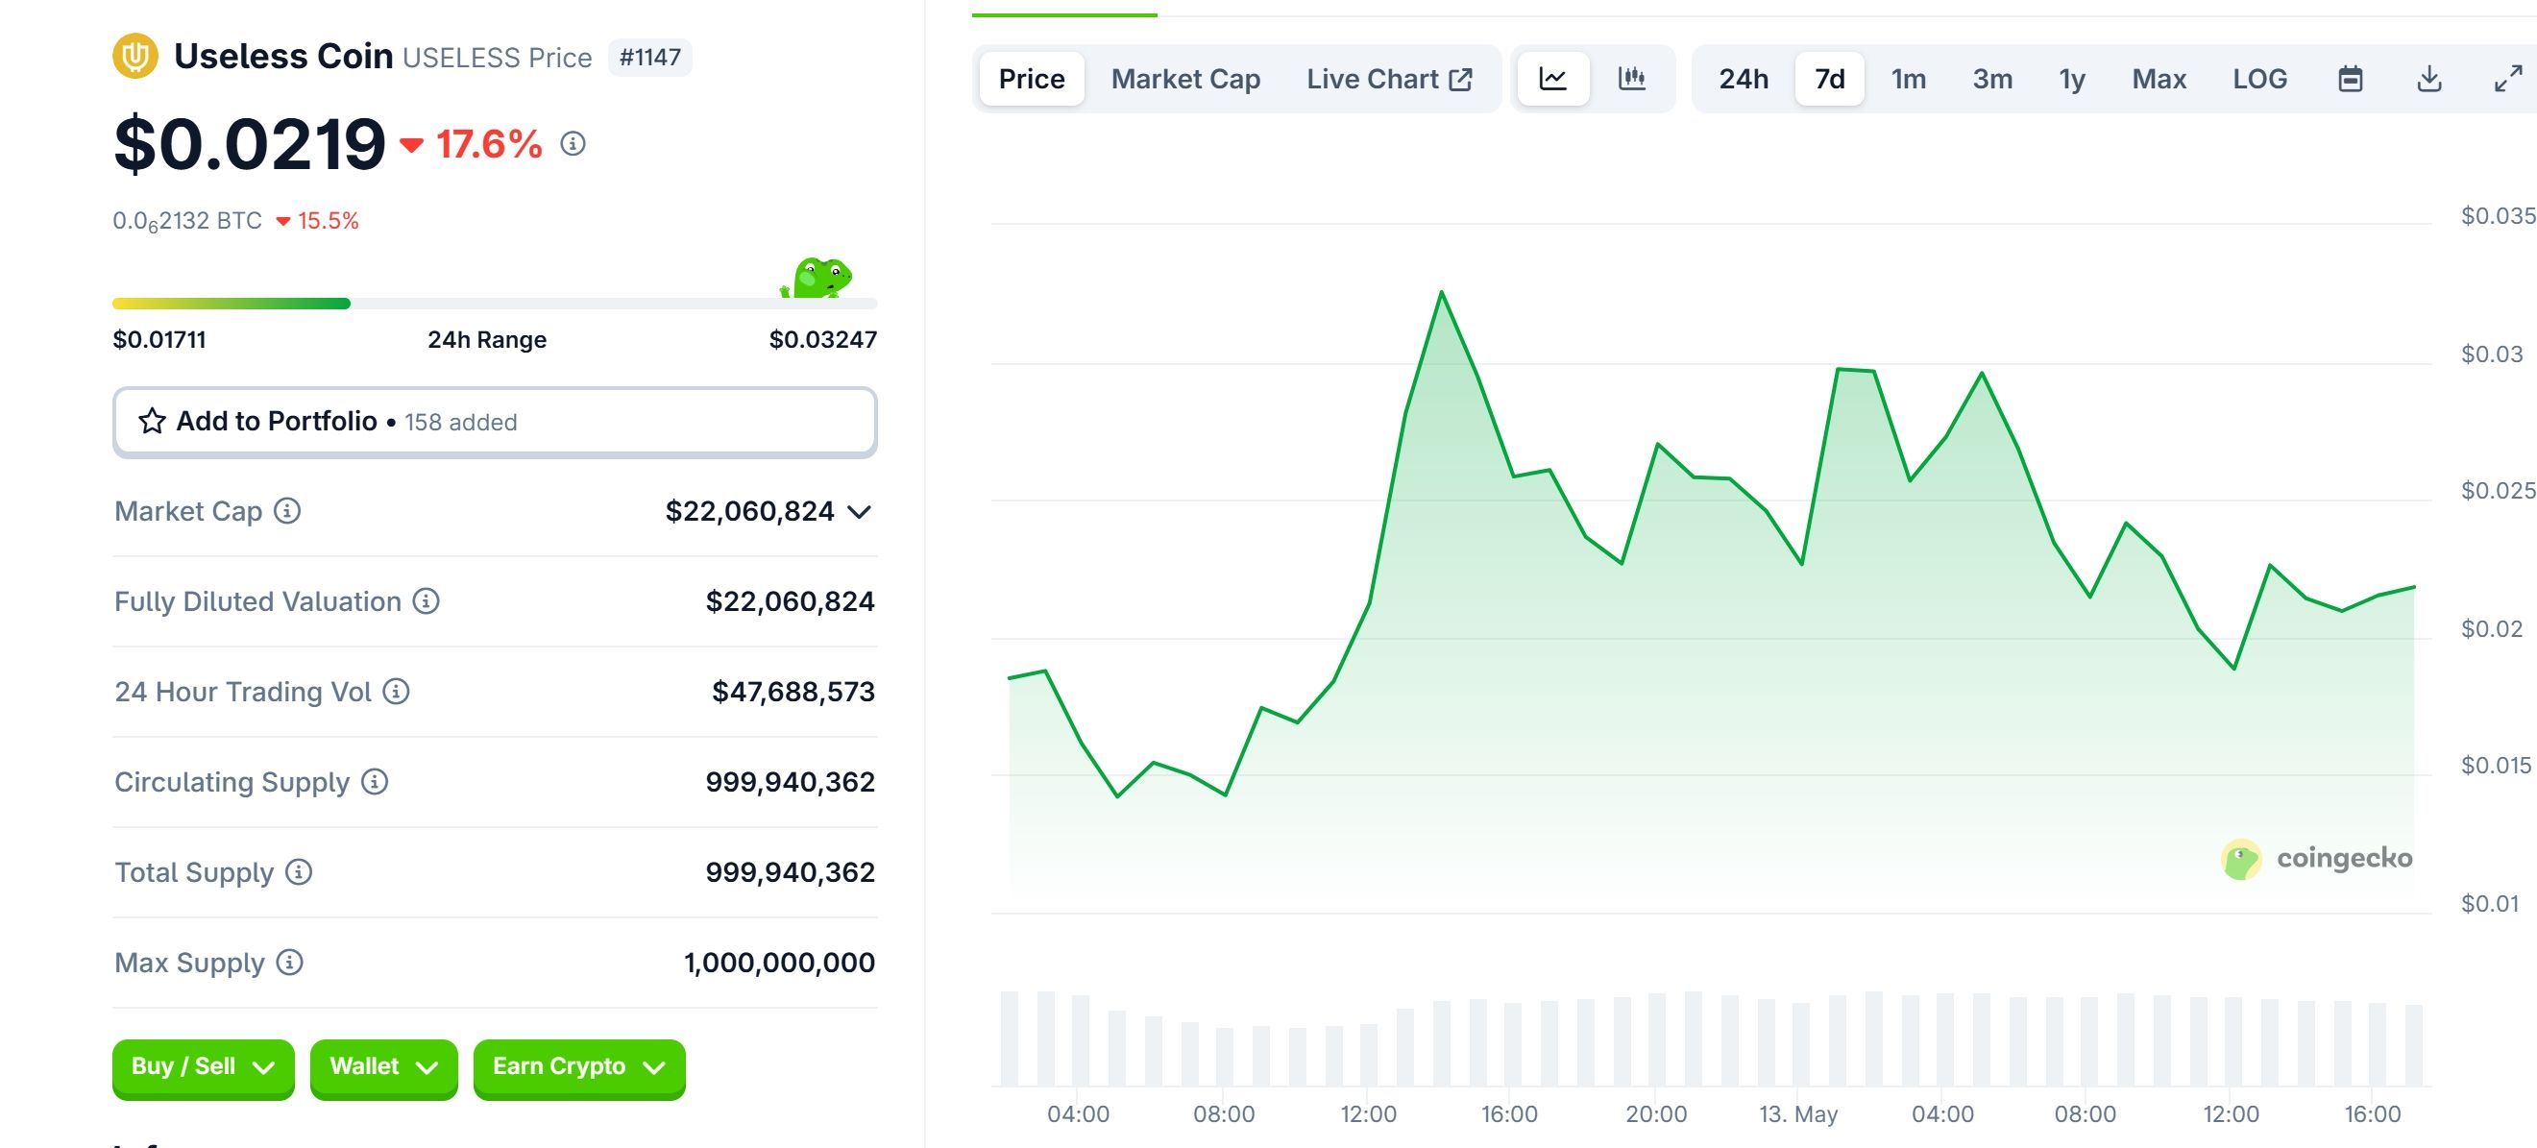This screenshot has width=2537, height=1148.
Task: Switch to the 24h timeframe
Action: (x=1744, y=79)
